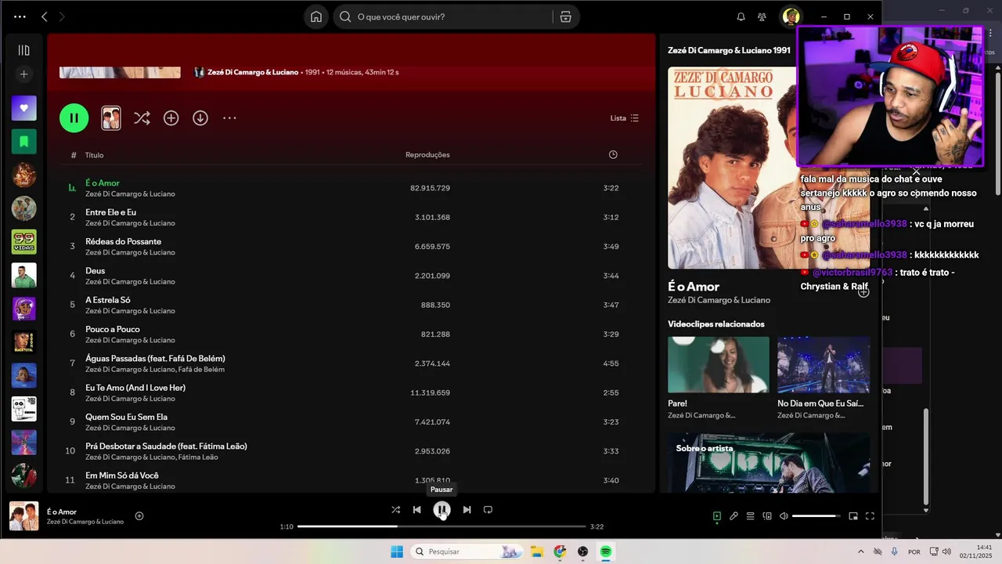This screenshot has width=1002, height=564.
Task: Toggle repeat mode
Action: (x=488, y=510)
